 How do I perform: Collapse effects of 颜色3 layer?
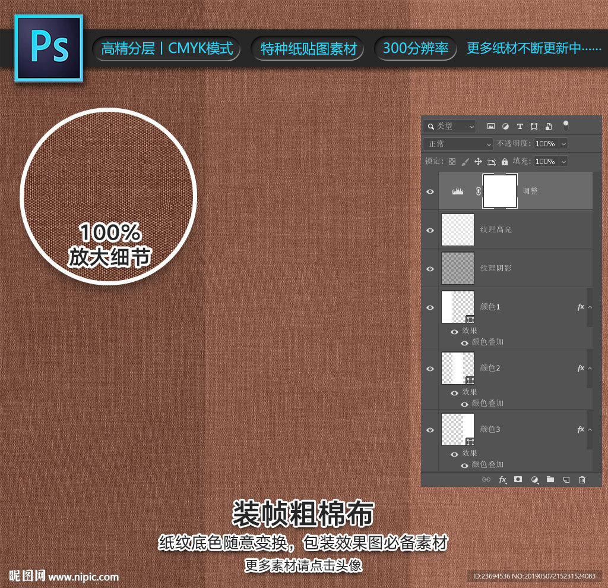[x=590, y=429]
